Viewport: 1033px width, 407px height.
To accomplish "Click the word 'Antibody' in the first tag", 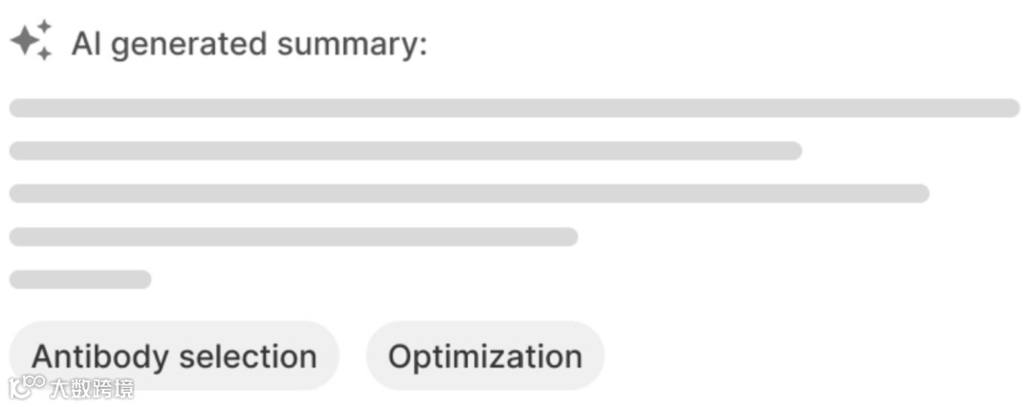I will click(101, 356).
